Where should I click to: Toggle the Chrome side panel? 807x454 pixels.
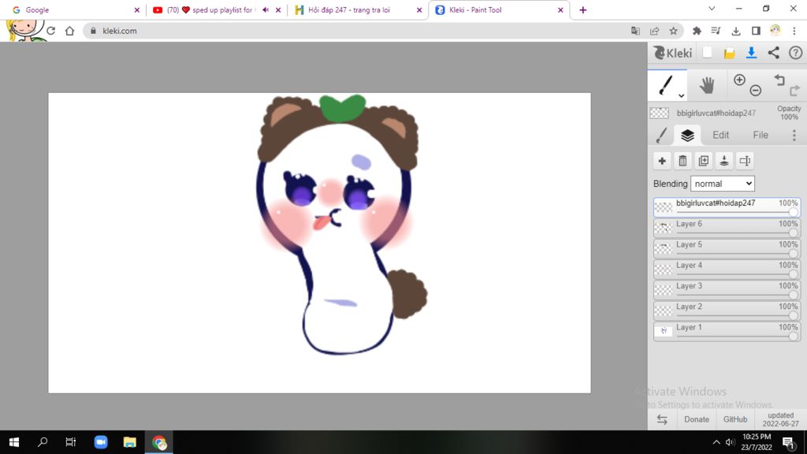click(x=756, y=31)
